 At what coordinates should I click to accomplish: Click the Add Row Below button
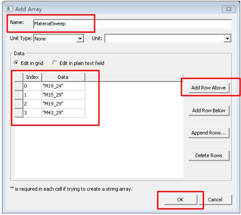pyautogui.click(x=209, y=111)
